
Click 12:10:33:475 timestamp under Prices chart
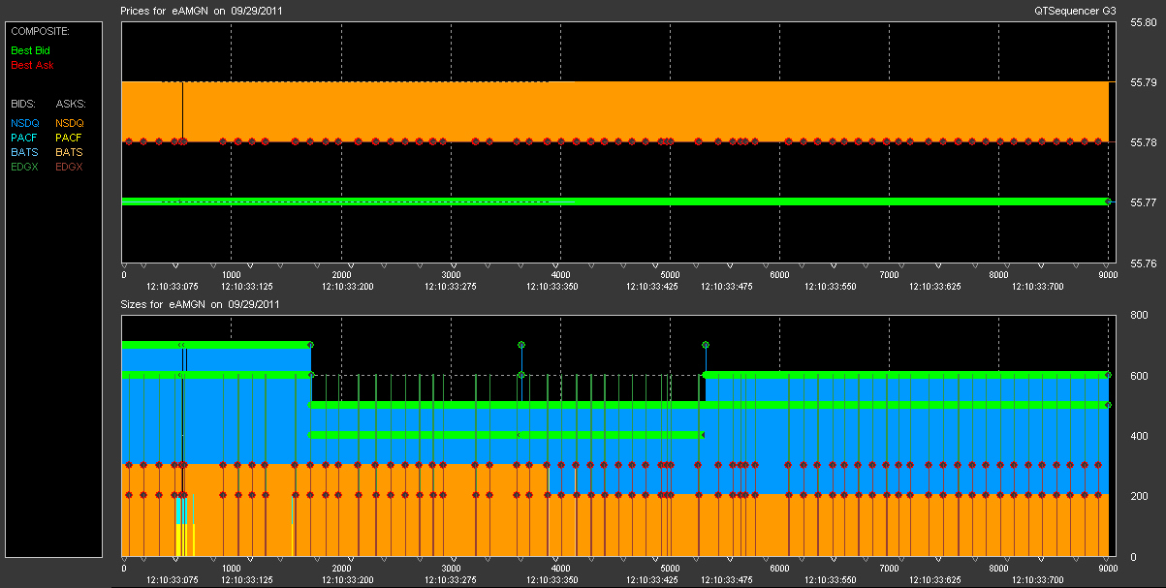click(x=726, y=286)
